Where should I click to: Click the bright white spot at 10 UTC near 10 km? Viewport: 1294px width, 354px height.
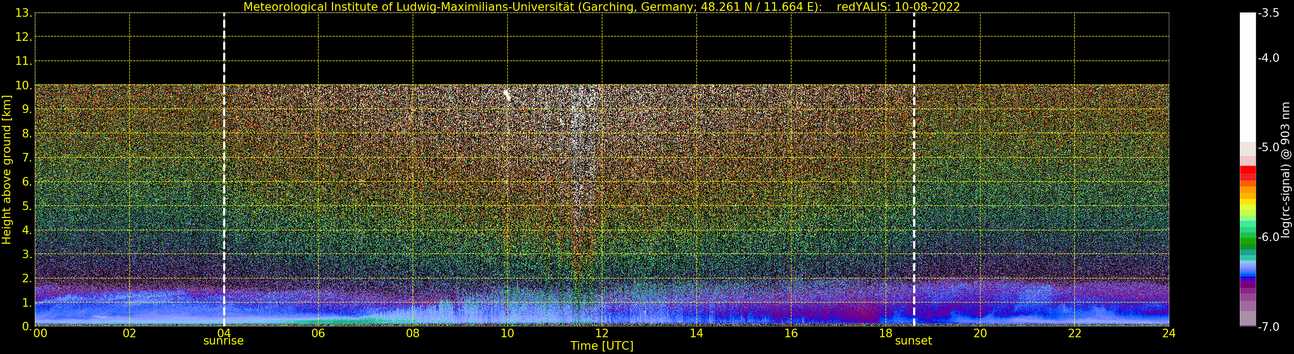click(x=507, y=95)
